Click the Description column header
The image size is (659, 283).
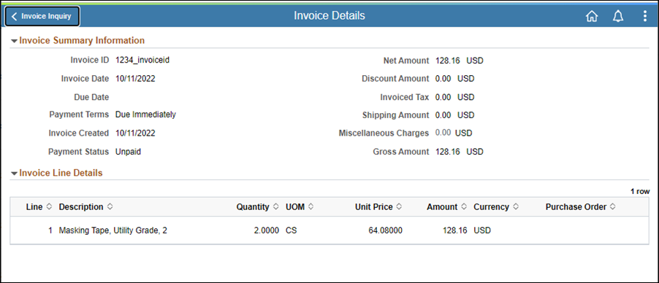coord(81,206)
